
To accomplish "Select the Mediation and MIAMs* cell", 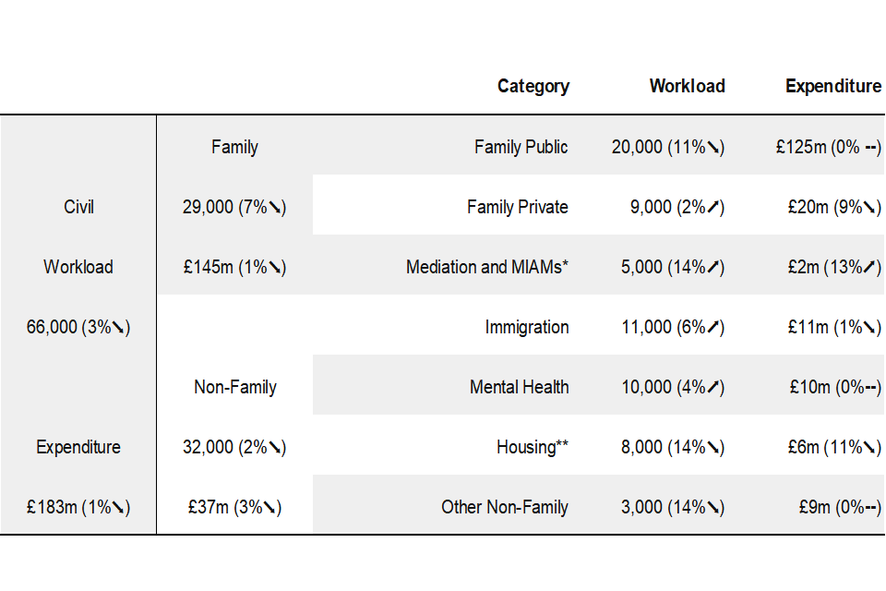I will [x=486, y=268].
